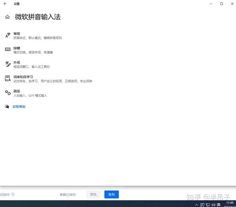Follow the 获取帮助 help link
Image resolution: width=236 pixels, height=207 pixels.
click(19, 107)
